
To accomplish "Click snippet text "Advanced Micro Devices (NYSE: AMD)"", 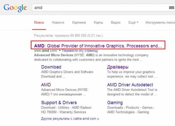I will [x=64, y=55].
